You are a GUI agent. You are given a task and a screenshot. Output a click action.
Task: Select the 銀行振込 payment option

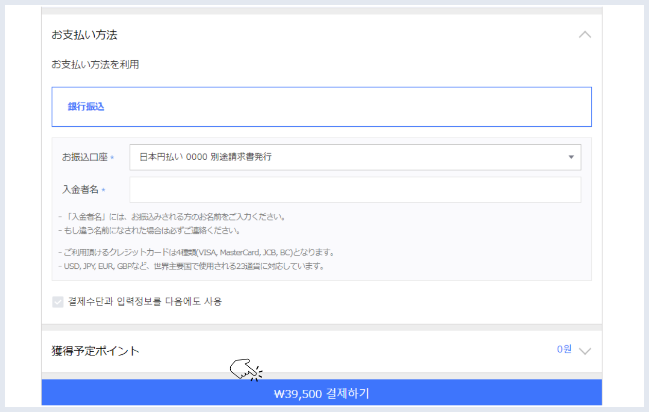pyautogui.click(x=321, y=107)
